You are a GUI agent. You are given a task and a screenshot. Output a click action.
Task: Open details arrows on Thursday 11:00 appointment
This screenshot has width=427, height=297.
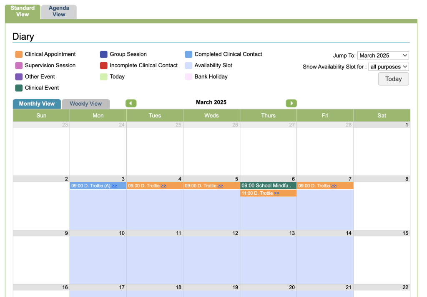276,193
